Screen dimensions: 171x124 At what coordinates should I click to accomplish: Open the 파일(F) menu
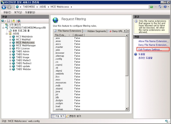7,12
